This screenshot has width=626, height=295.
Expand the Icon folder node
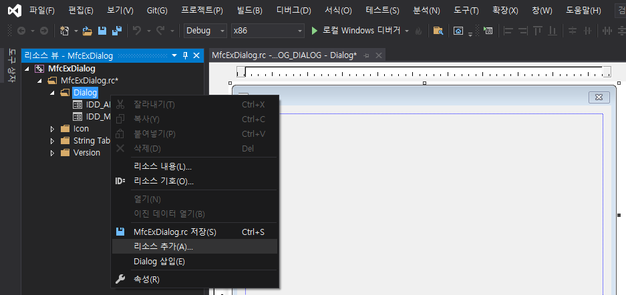(52, 129)
